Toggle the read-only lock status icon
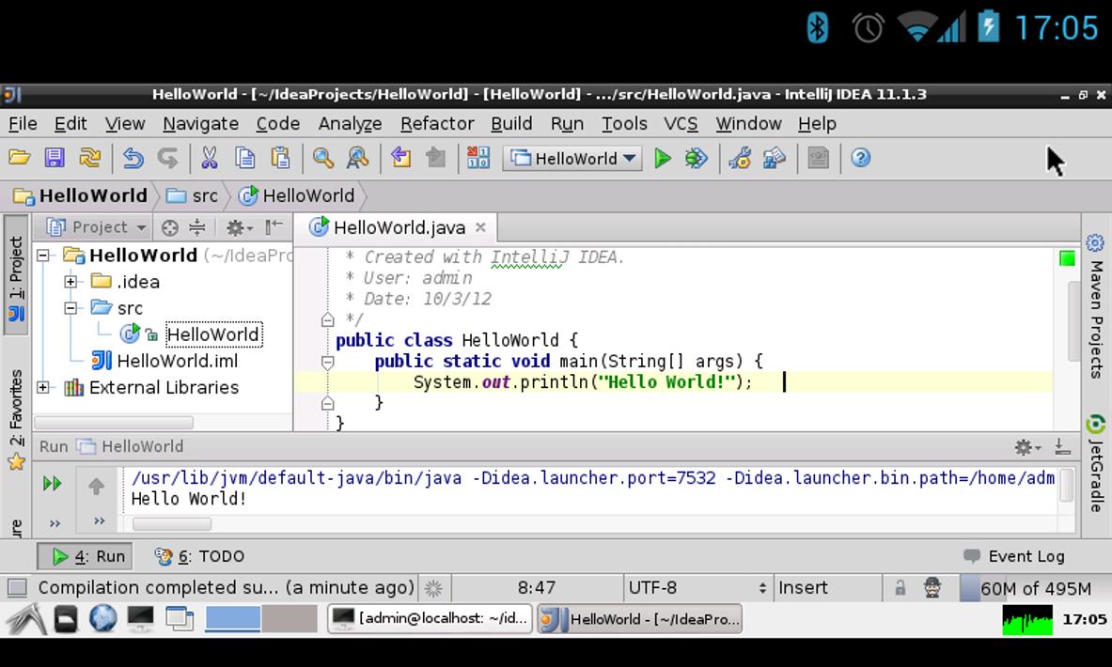The image size is (1112, 667). (900, 587)
